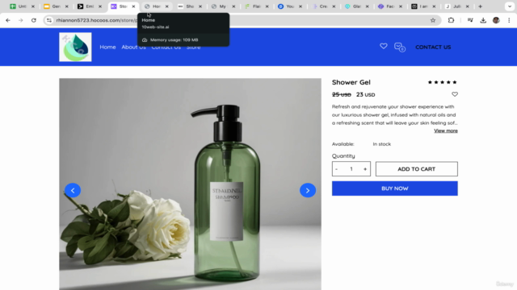Open the Chrome three-dot menu
The height and width of the screenshot is (290, 517).
(509, 20)
